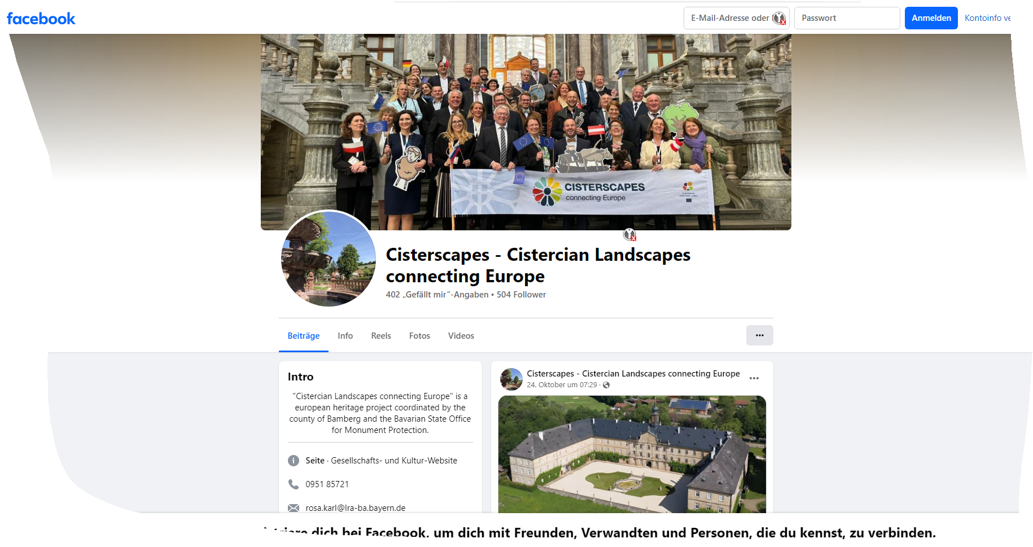The image size is (1033, 547).
Task: Open the post's three-dot menu
Action: pos(754,378)
